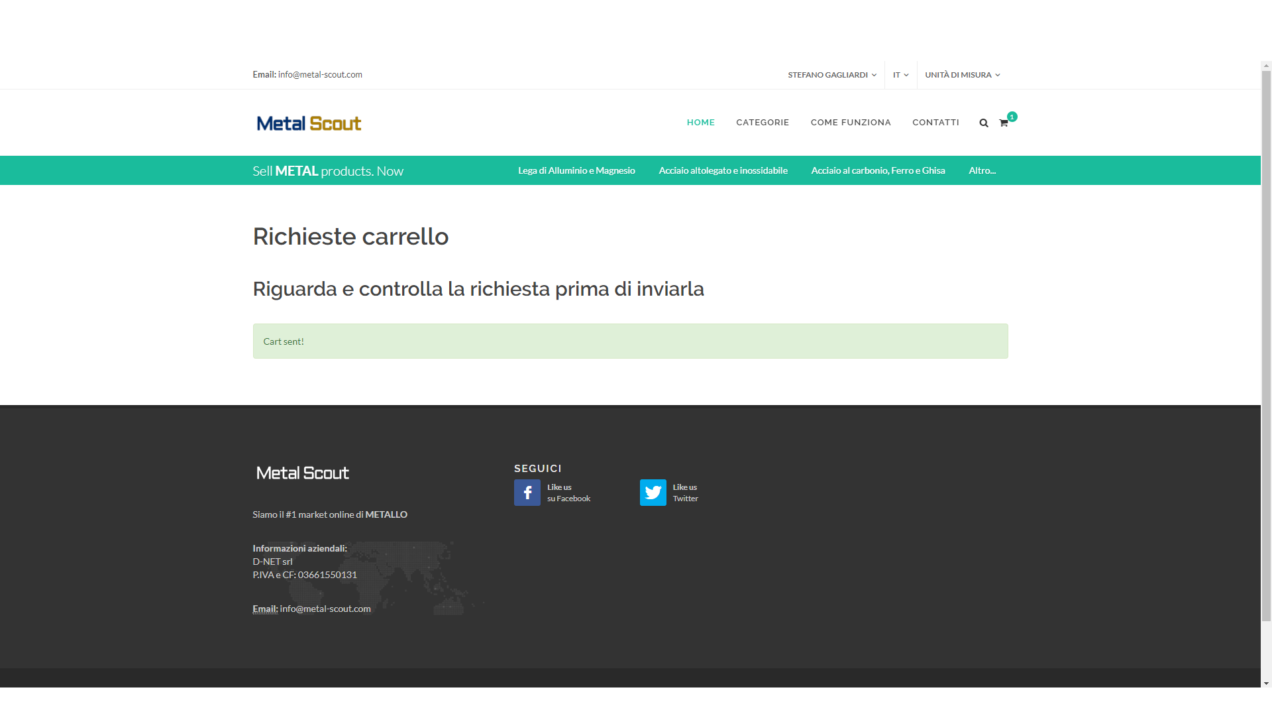Open the IT language dropdown
Screen dimensions: 1272x716
click(x=900, y=75)
